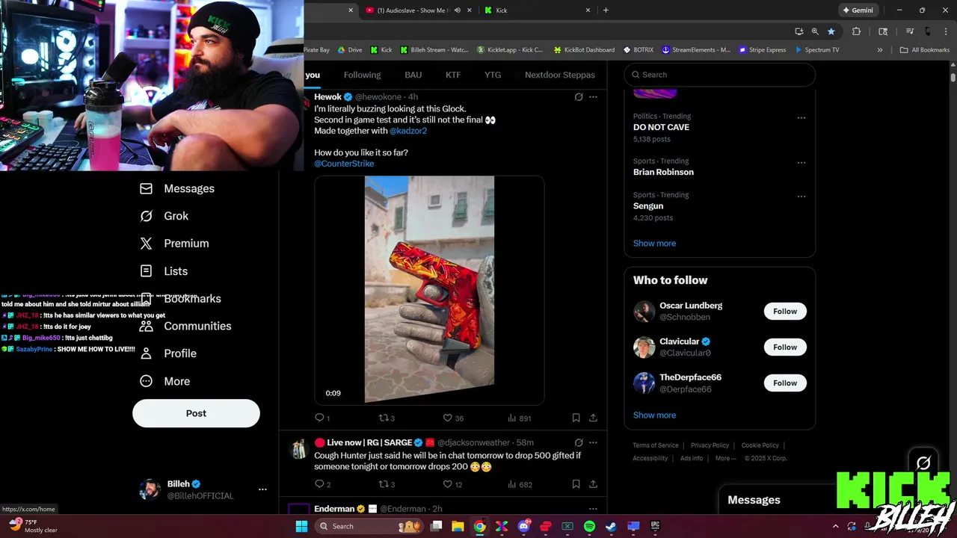Open Privacy Policy link

tap(710, 445)
